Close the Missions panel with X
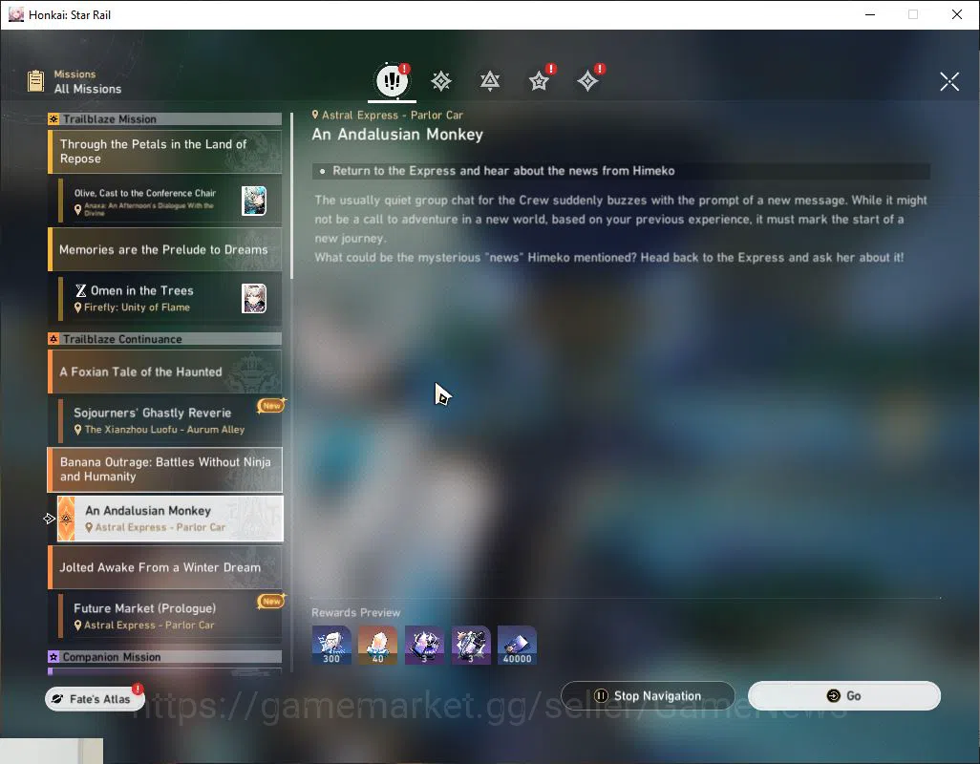This screenshot has height=764, width=980. [949, 81]
